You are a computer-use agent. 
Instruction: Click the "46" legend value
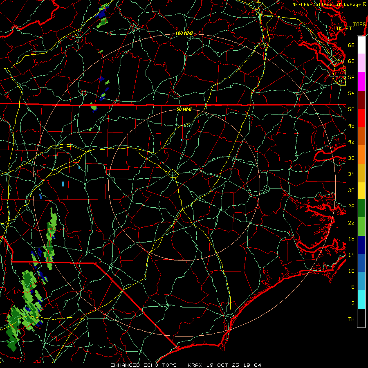click(x=351, y=126)
